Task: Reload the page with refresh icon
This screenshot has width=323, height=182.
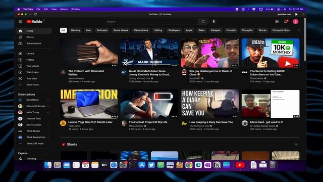Action: pos(35,14)
